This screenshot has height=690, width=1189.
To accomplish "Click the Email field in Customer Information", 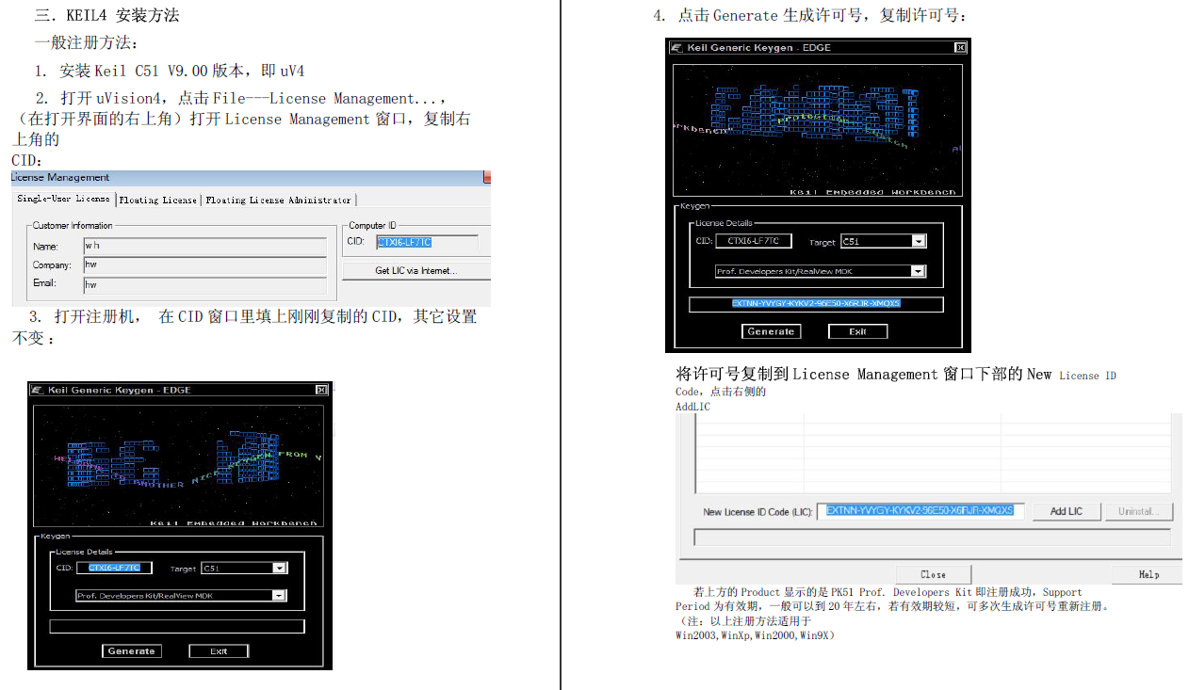I will tap(204, 284).
